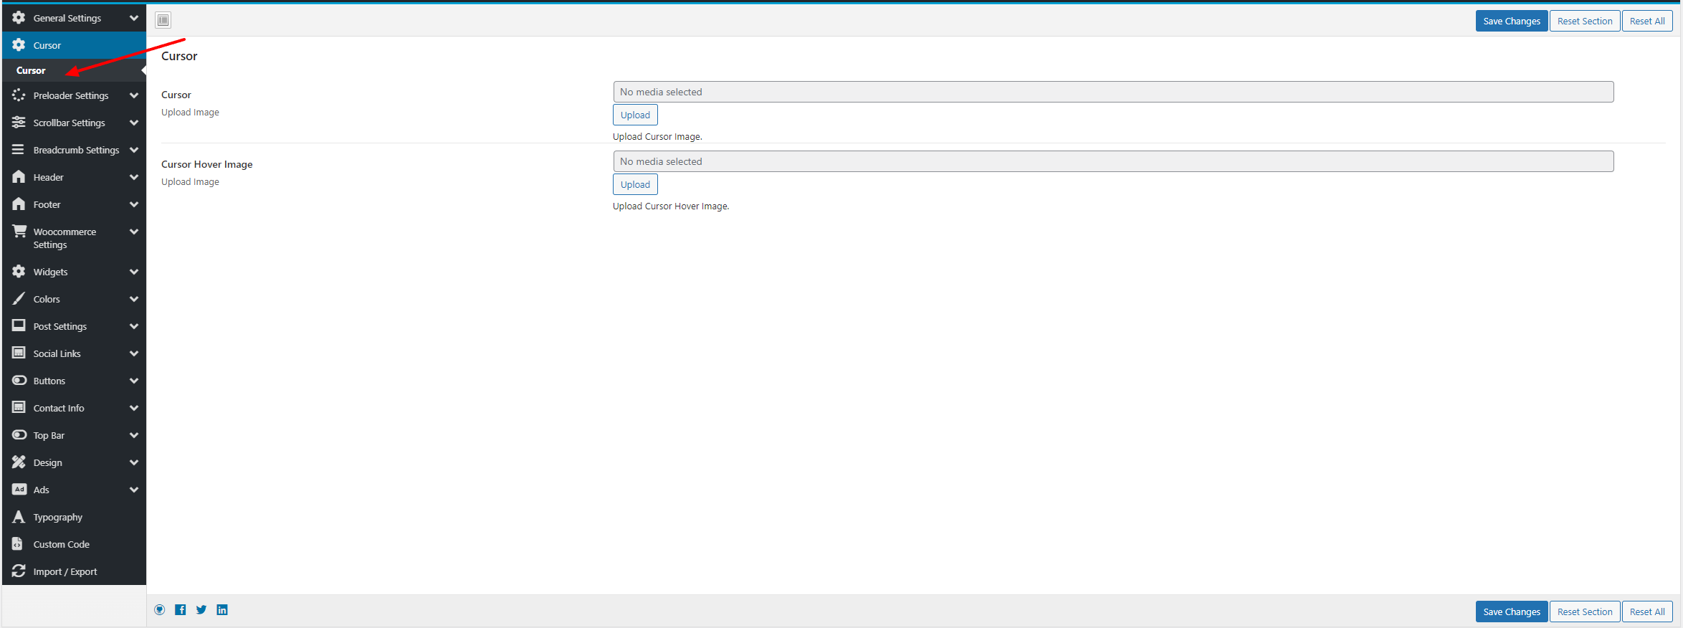The height and width of the screenshot is (628, 1683).
Task: Click the top Save Changes button
Action: (1511, 21)
